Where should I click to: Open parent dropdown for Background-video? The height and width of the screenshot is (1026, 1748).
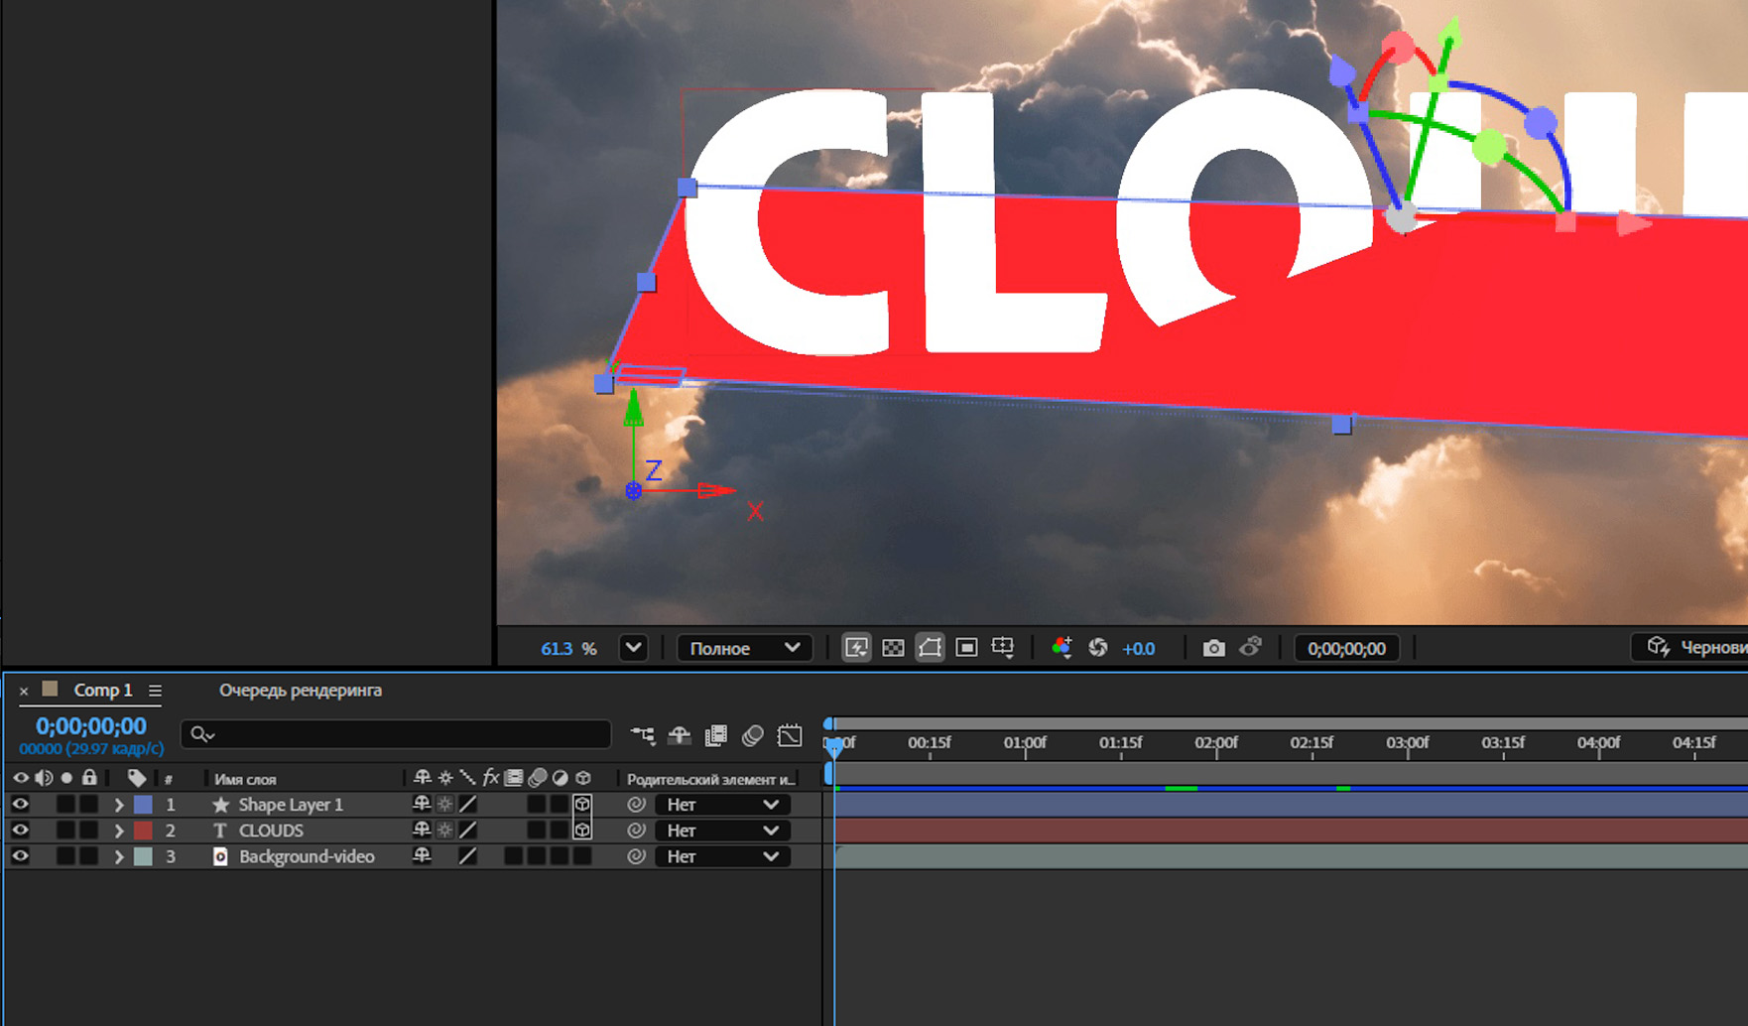pos(721,856)
